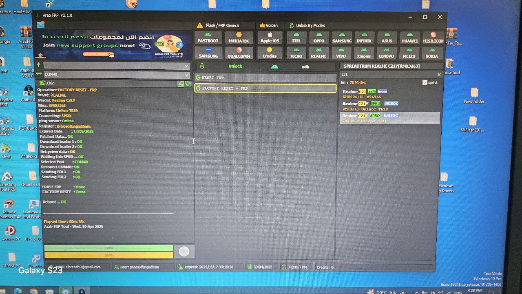The image size is (522, 294).
Task: Click the expired date status entry
Action: (x=209, y=267)
